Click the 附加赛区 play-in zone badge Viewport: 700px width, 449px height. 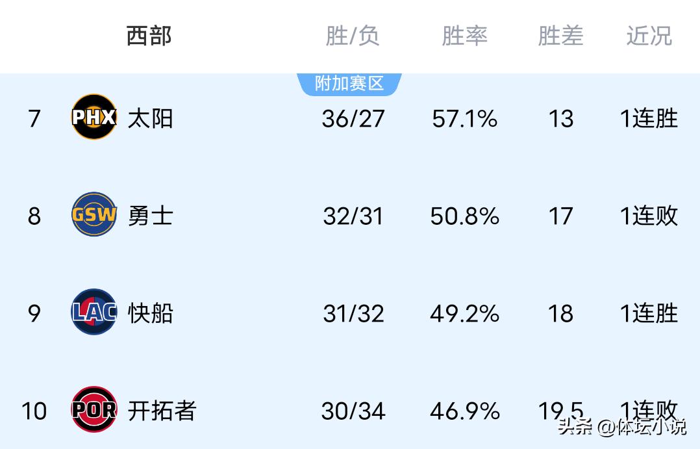coord(349,84)
